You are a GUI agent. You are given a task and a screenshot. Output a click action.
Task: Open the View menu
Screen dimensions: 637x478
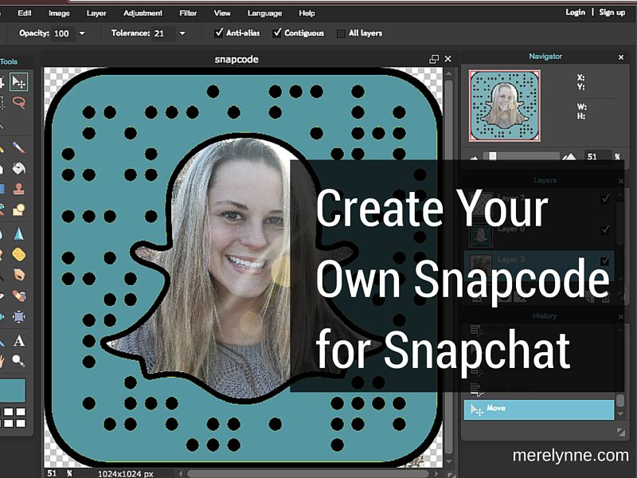click(x=222, y=13)
